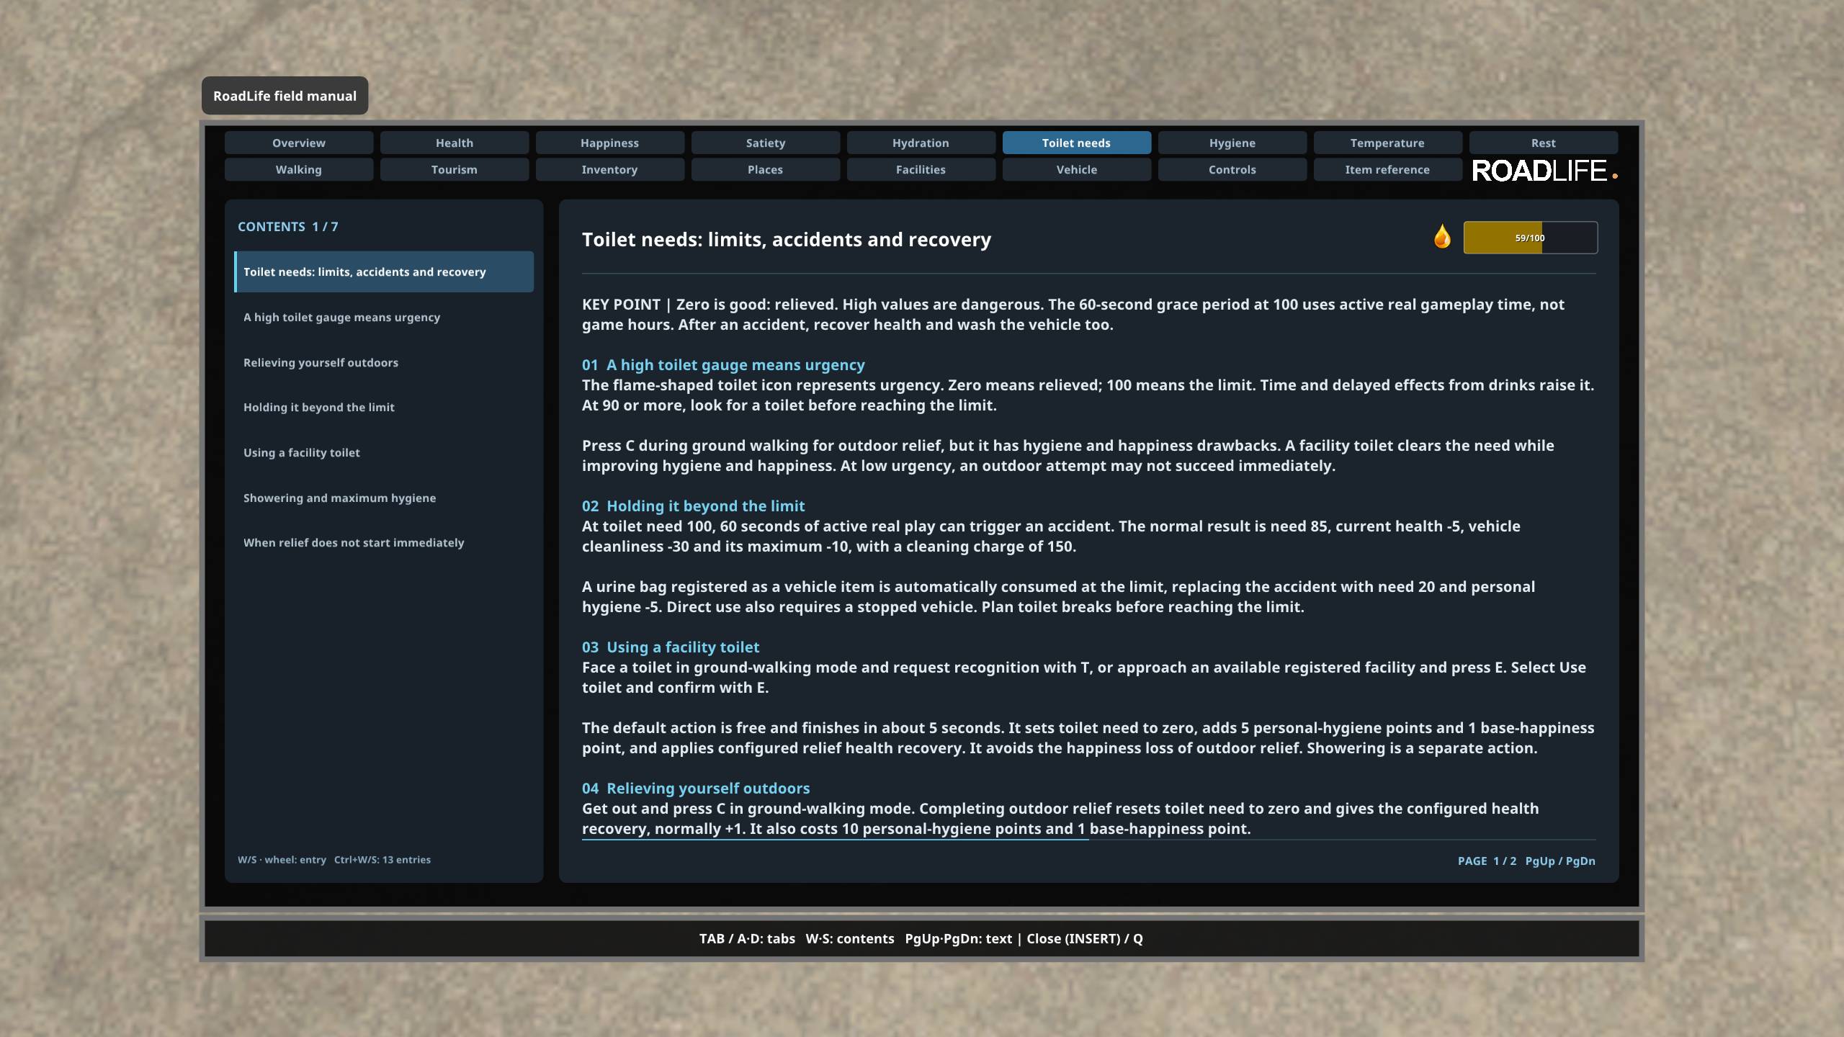Select 'When relief does not start immediately'
The image size is (1844, 1037).
pyautogui.click(x=384, y=542)
